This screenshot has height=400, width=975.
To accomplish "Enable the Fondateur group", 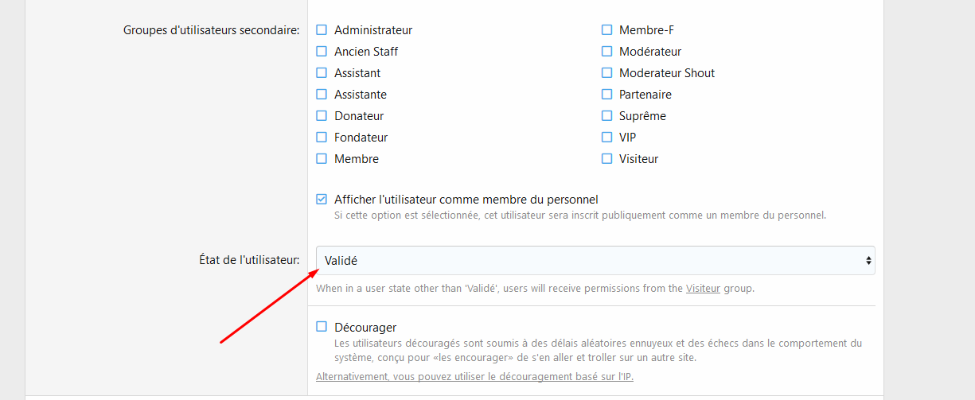I will [x=322, y=138].
